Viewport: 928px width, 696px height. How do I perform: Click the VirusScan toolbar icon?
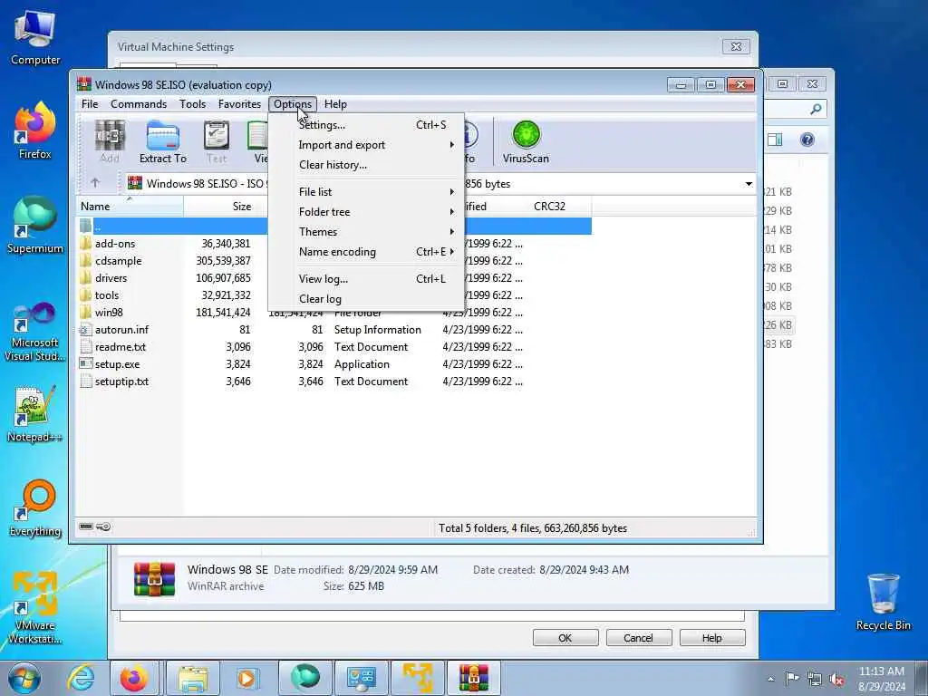(x=526, y=141)
